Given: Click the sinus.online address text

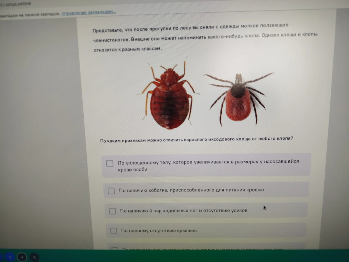Looking at the screenshot, I should (15, 4).
